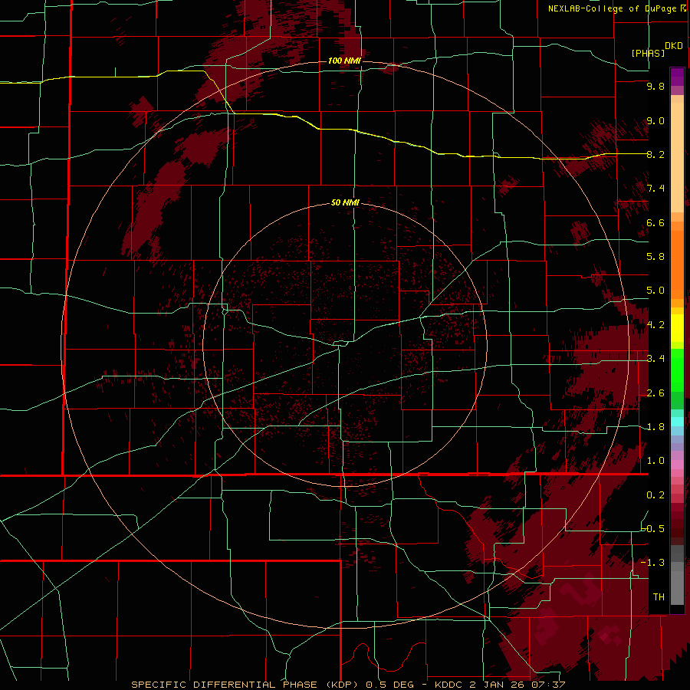Image resolution: width=690 pixels, height=690 pixels.
Task: Click the 1.8 scale value
Action: 655,426
